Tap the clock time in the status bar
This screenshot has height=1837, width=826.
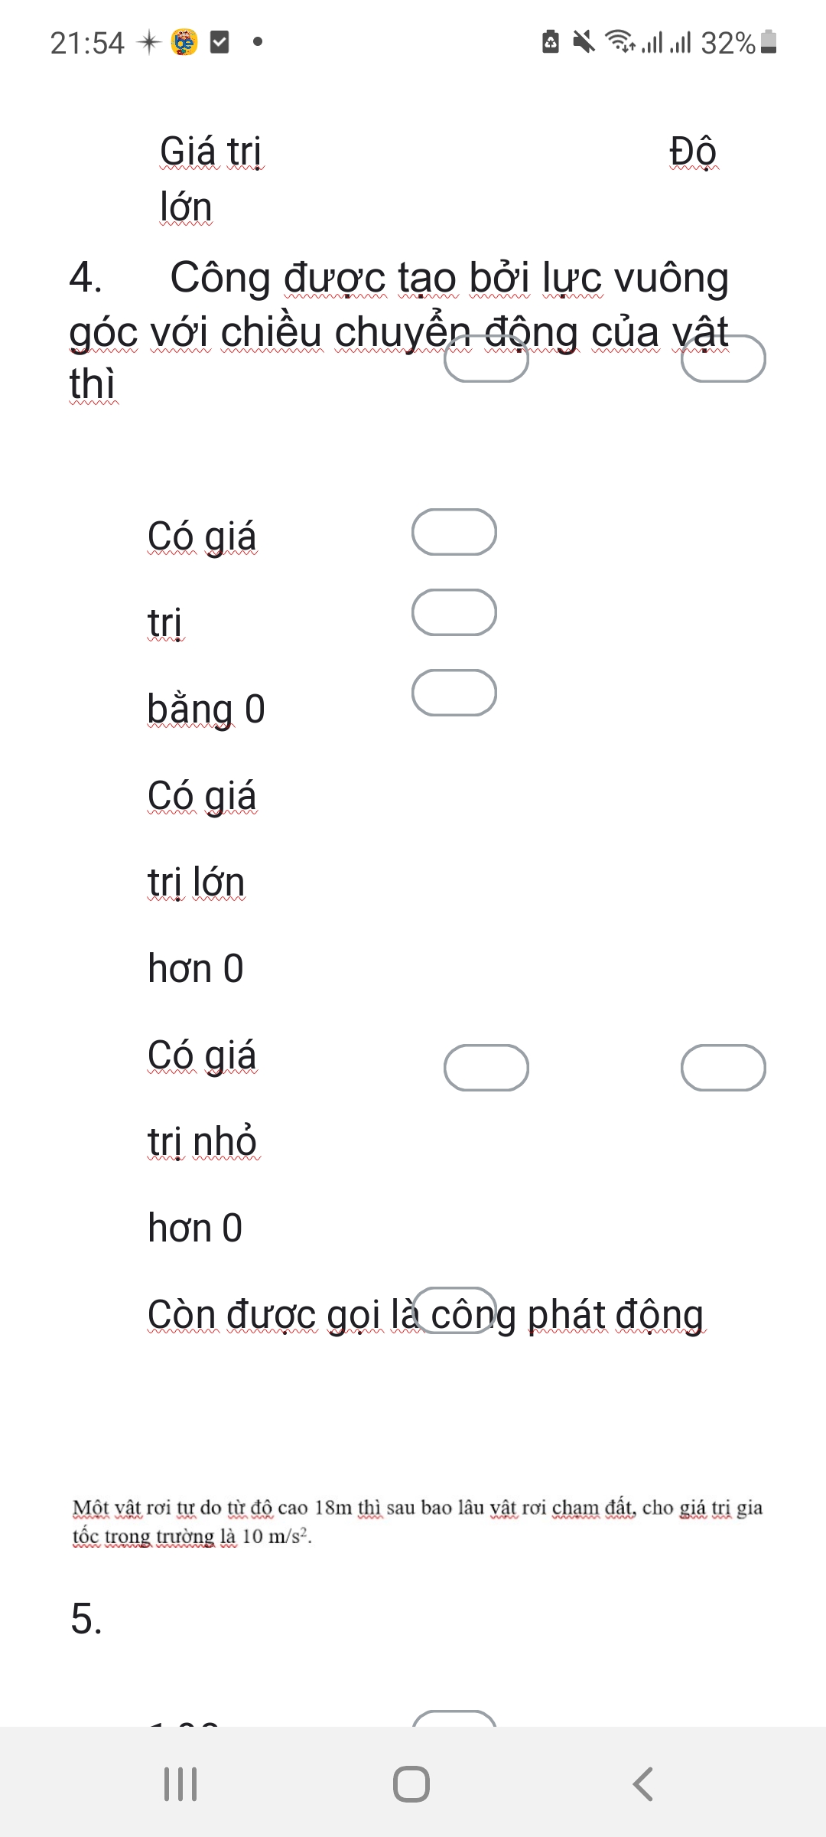point(87,43)
